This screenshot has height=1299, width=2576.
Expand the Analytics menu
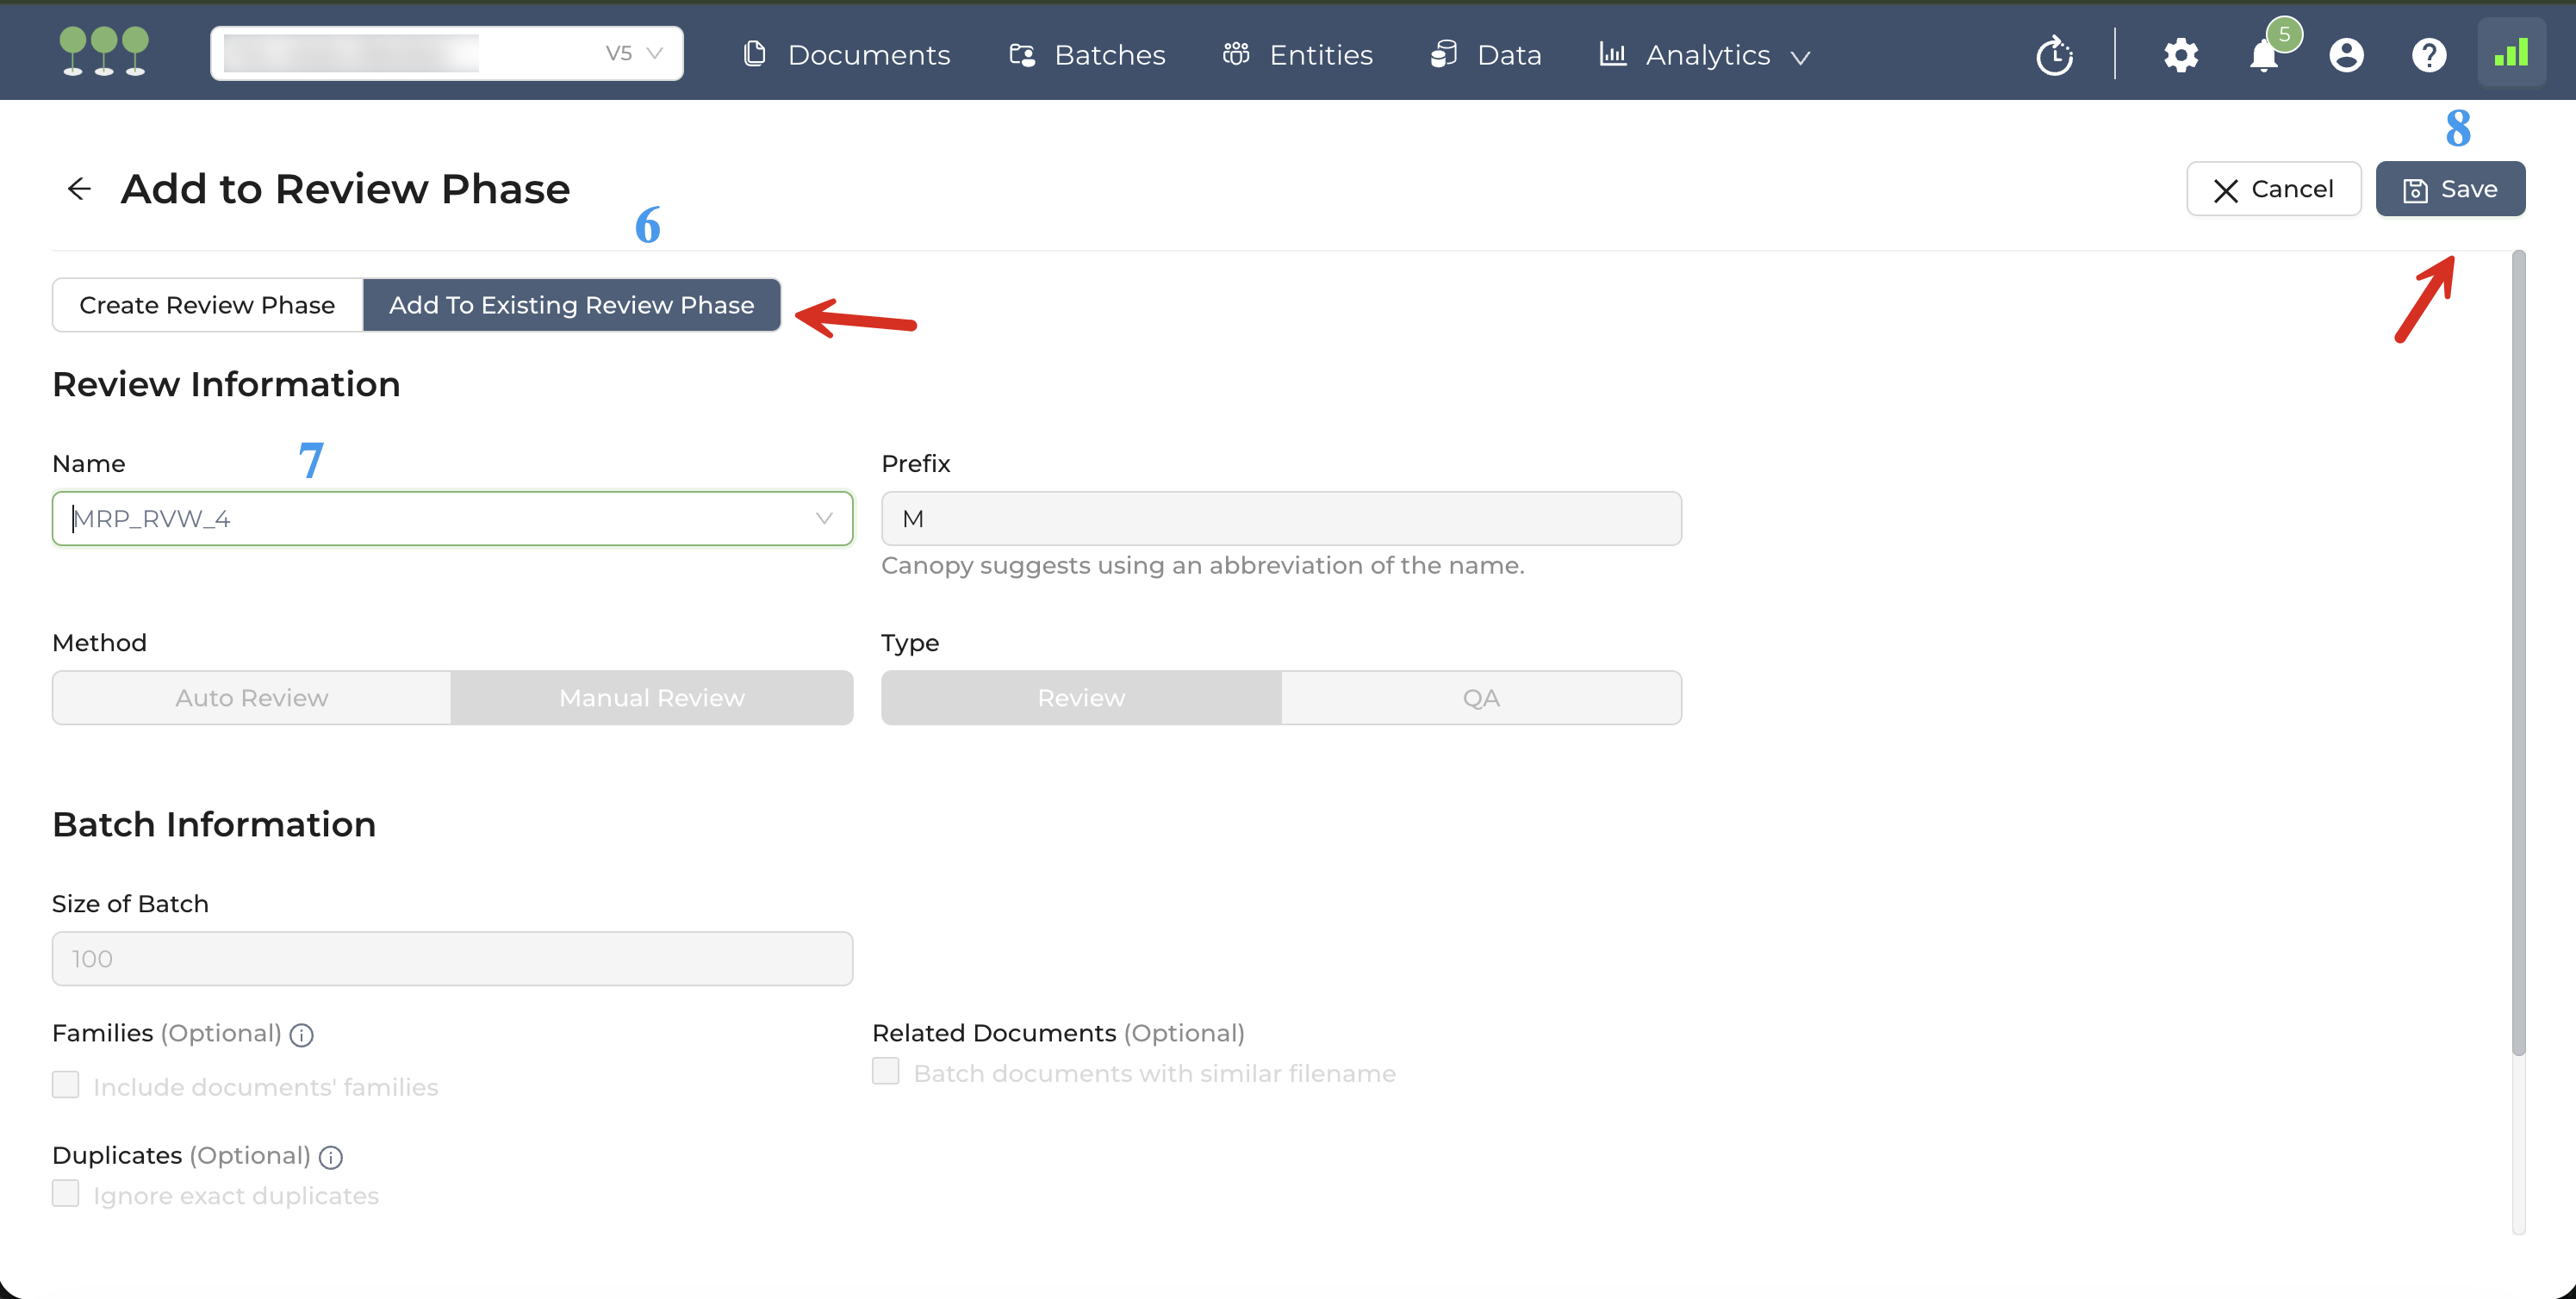1707,55
